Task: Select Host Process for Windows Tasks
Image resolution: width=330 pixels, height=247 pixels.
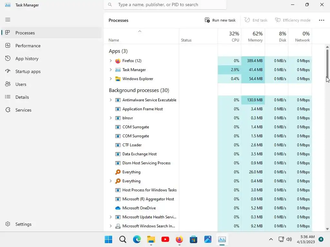Action: pos(208,190)
